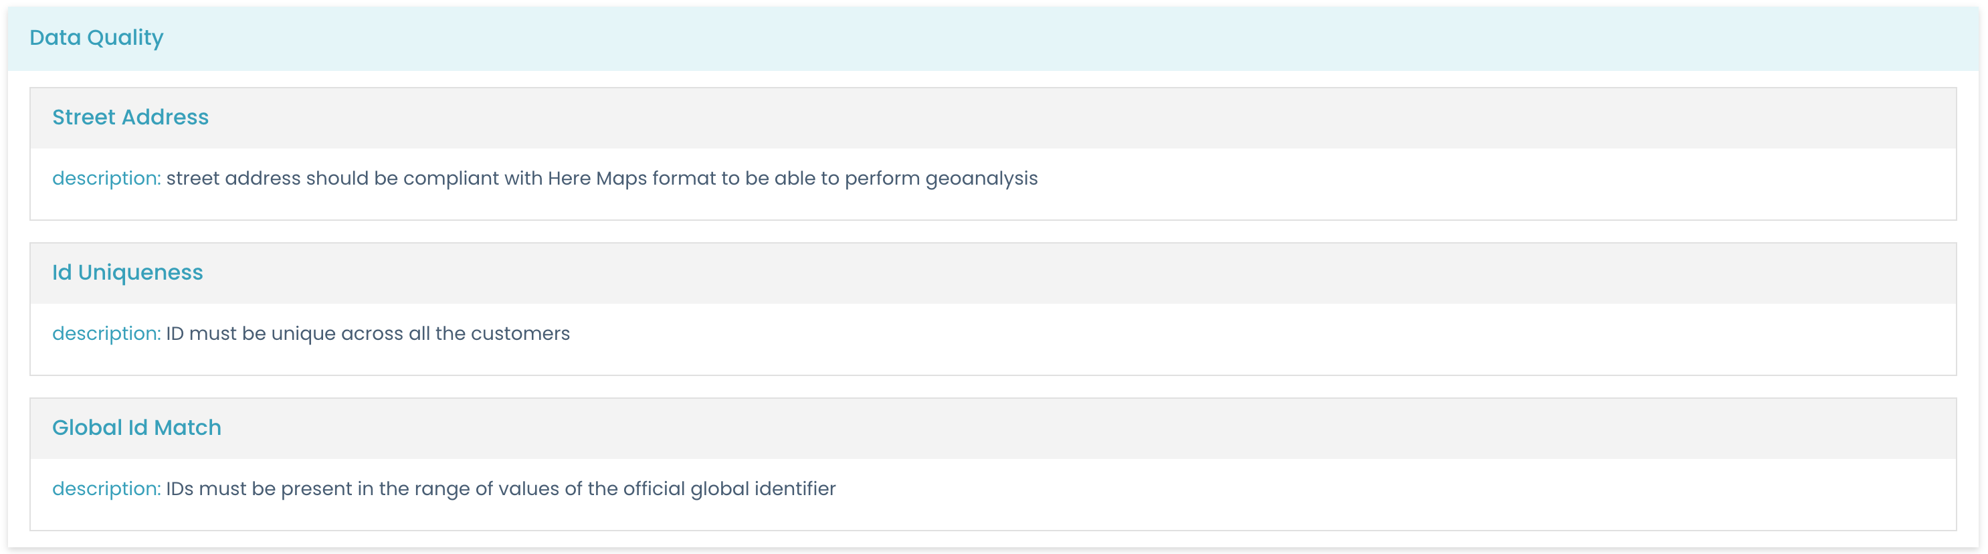Image resolution: width=1988 pixels, height=554 pixels.
Task: Click the description label under Id Uniqueness
Action: click(x=106, y=333)
